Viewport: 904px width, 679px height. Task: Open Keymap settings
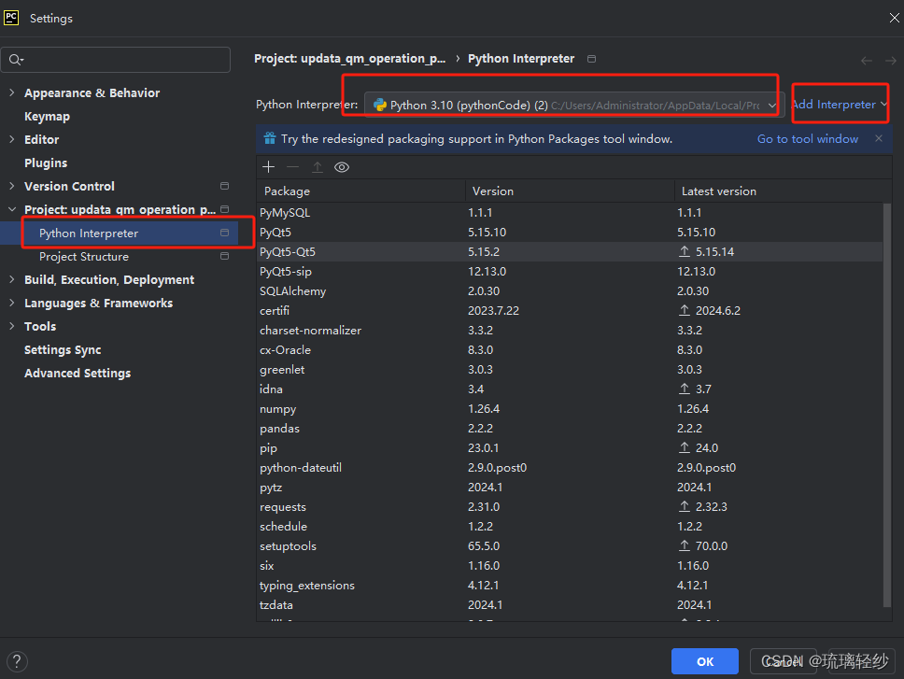click(48, 117)
